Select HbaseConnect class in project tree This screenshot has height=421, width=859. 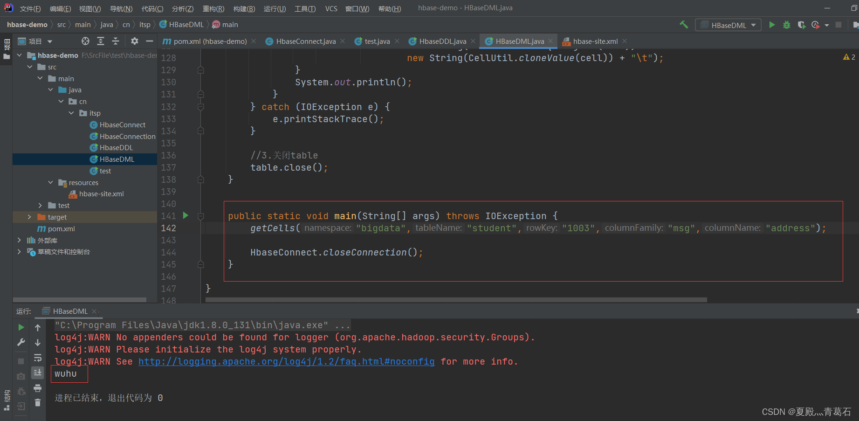point(123,124)
